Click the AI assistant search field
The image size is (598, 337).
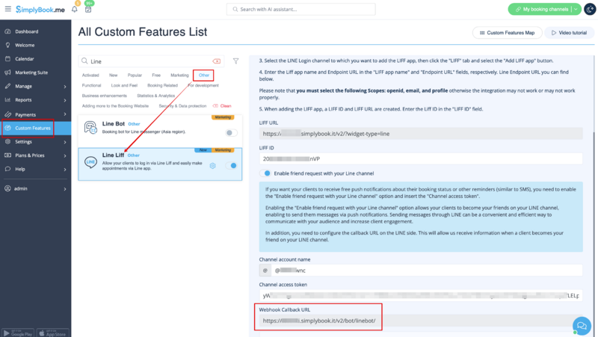301,9
